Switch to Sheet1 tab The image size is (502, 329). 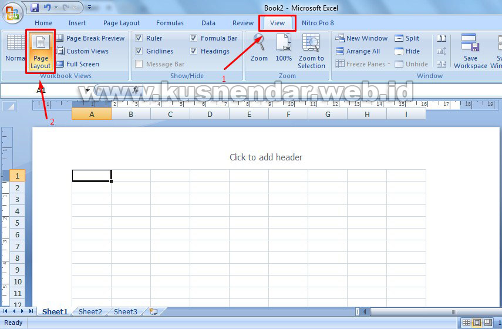coord(55,312)
